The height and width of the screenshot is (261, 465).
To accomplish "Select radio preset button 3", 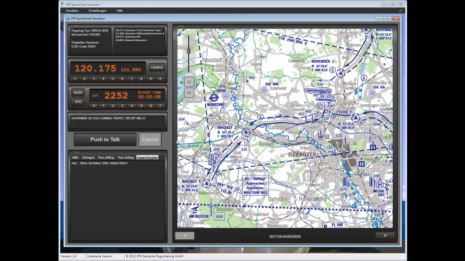I will point(94,79).
